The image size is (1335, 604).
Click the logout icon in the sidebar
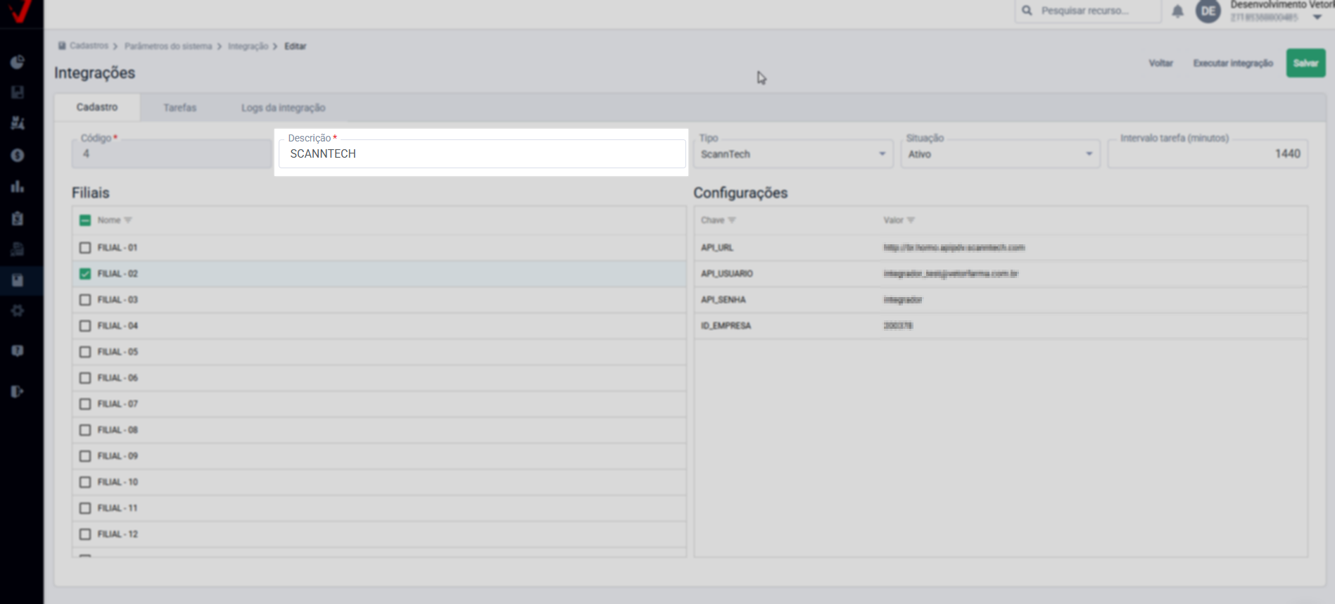click(x=18, y=391)
